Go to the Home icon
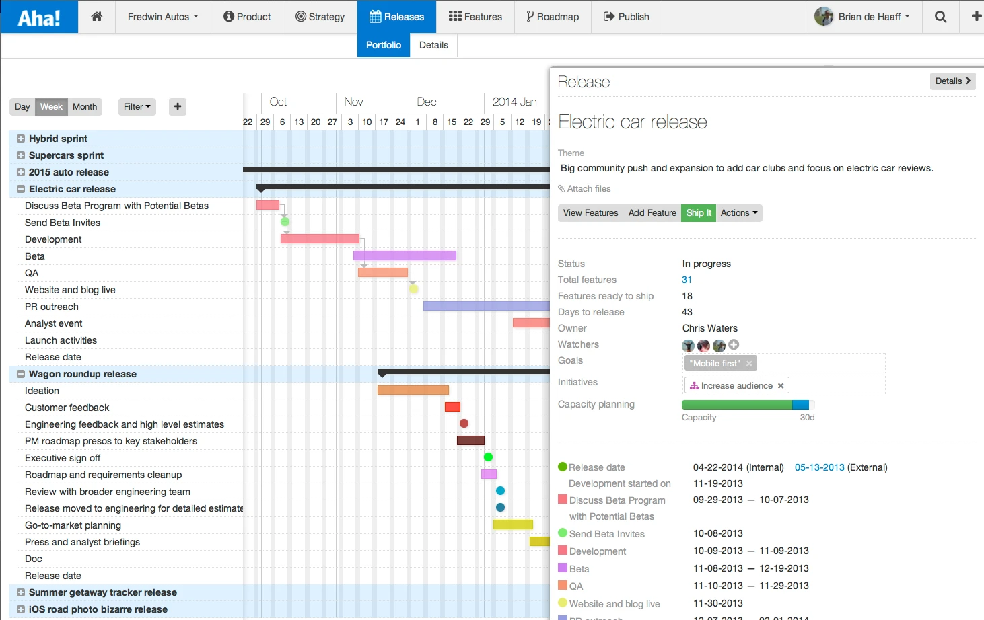This screenshot has width=984, height=620. [97, 17]
